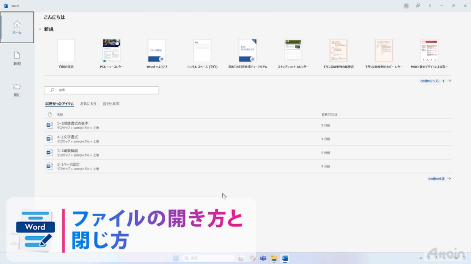Expand the system tray hidden icons chevron

[421, 258]
